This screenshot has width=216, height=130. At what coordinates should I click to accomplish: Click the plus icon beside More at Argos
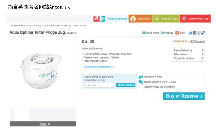[157, 19]
